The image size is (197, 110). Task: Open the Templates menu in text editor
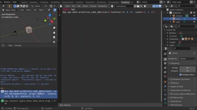click(x=102, y=6)
